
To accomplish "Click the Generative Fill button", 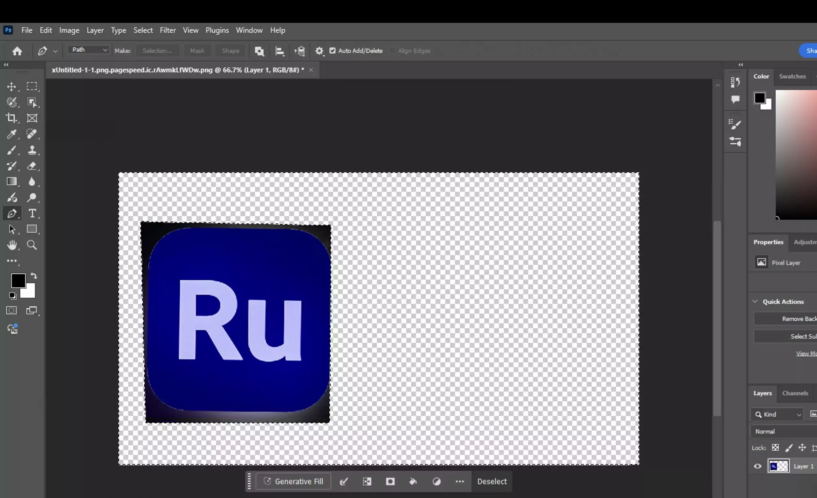I will 293,481.
